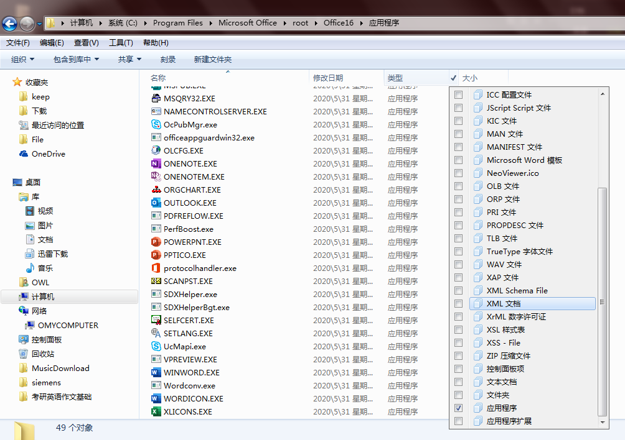Image resolution: width=625 pixels, height=440 pixels.
Task: Select OMYCOMPUTER under network
Action: (x=68, y=326)
